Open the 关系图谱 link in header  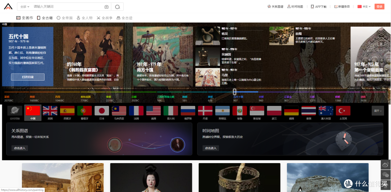pos(275,7)
